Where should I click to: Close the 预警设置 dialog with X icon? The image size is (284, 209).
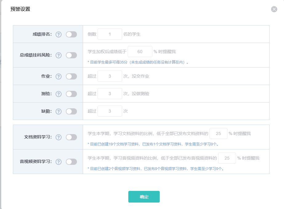coord(274,9)
